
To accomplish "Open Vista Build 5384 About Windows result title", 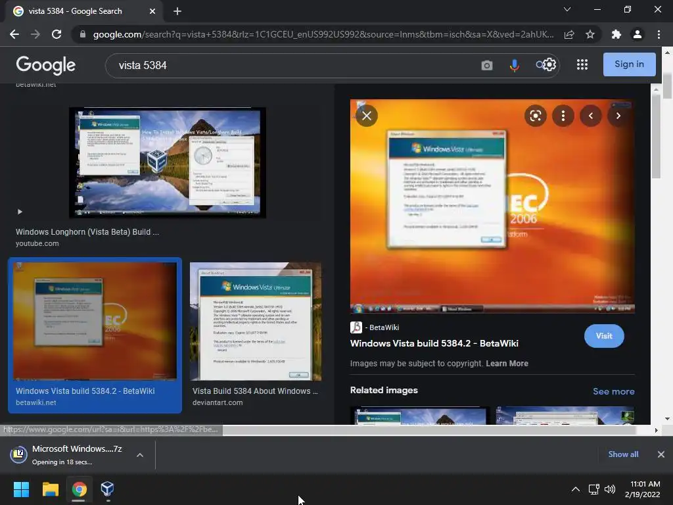I will 256,391.
